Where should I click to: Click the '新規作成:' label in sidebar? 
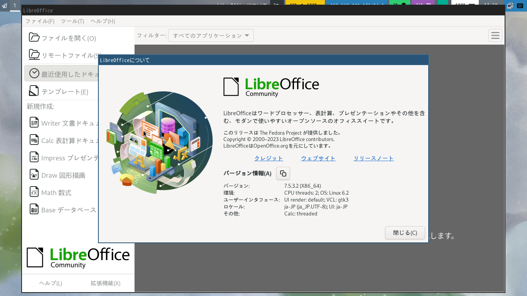click(41, 106)
